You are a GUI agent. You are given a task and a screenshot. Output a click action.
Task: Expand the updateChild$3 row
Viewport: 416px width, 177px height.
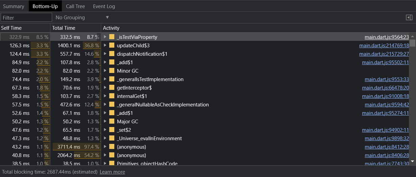pos(105,45)
